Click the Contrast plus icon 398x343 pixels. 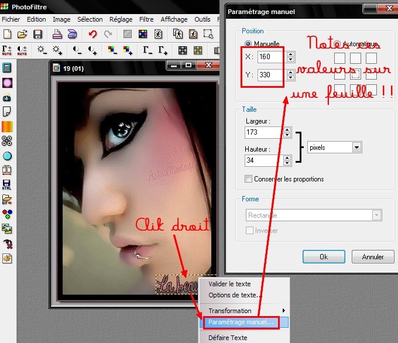point(92,50)
